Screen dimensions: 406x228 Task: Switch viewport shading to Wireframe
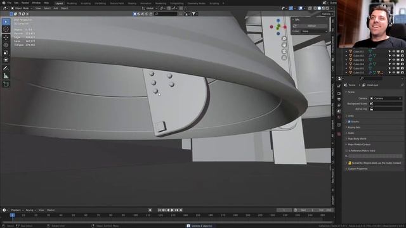315,8
